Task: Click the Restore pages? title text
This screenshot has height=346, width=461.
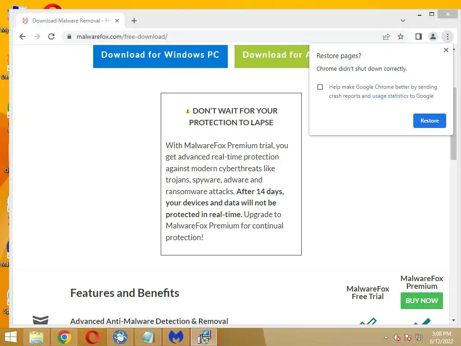Action: (339, 56)
